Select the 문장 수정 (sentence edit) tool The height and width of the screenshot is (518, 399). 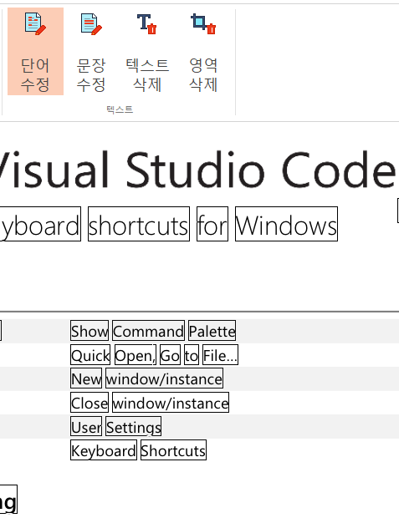[x=91, y=52]
